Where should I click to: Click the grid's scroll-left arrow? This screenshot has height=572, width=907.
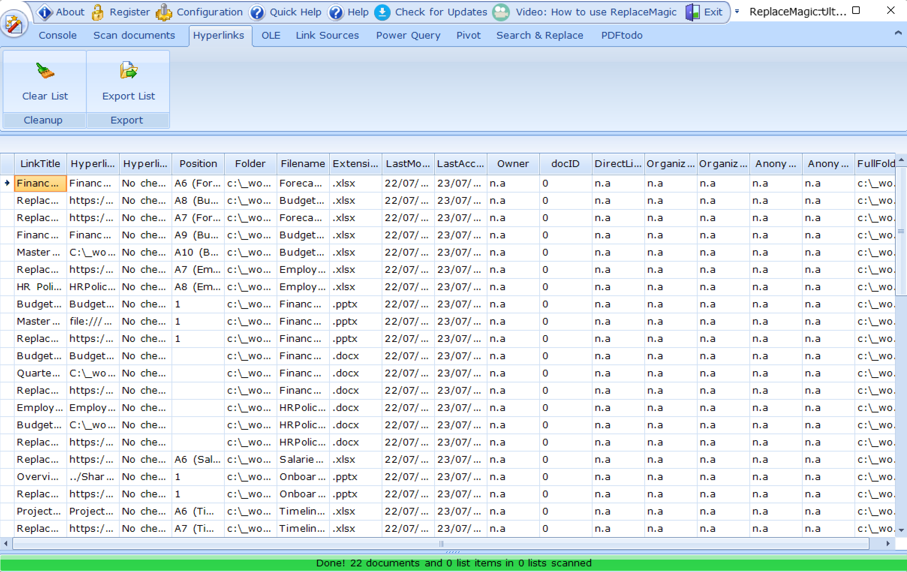pos(5,544)
